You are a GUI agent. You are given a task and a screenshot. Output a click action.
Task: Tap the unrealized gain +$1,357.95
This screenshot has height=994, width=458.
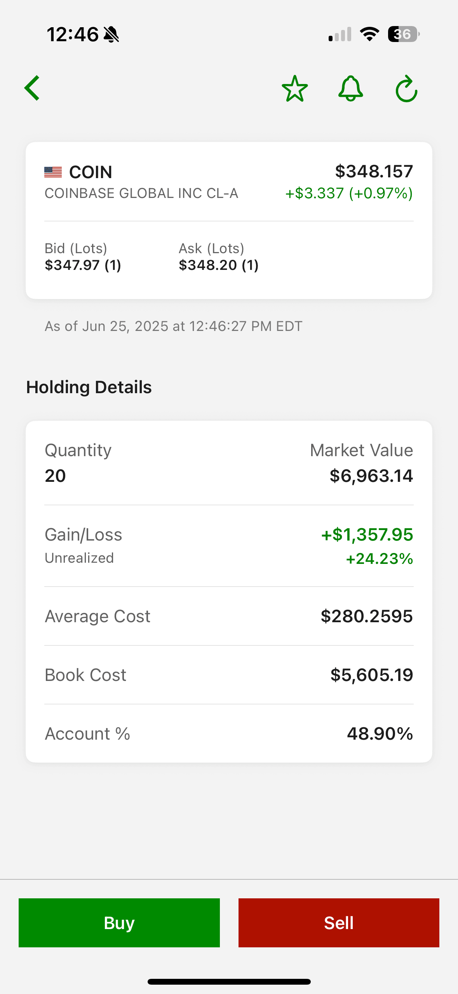click(x=367, y=534)
